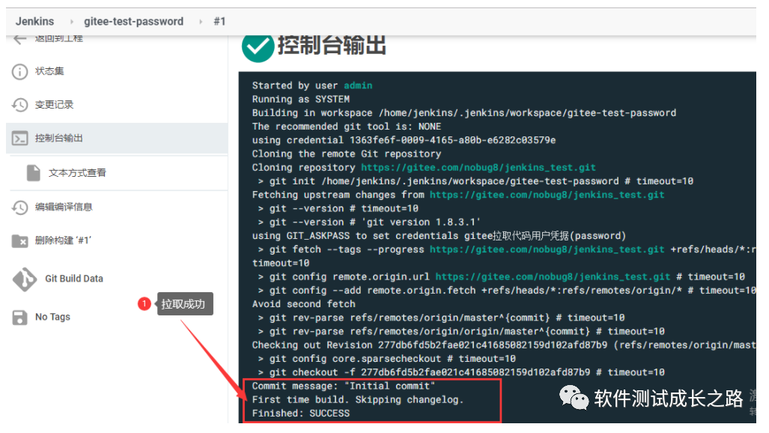The image size is (769, 433).
Task: Open gitee-test-password breadcrumb link
Action: (133, 21)
